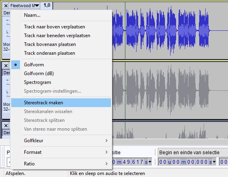Expand the Formaat submenu

pyautogui.click(x=61, y=152)
